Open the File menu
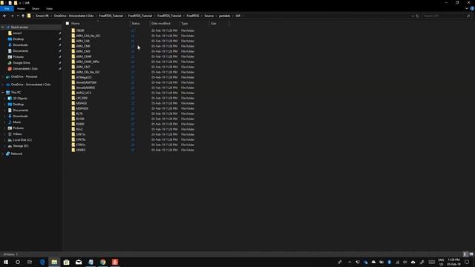This screenshot has width=475, height=267. (x=7, y=8)
